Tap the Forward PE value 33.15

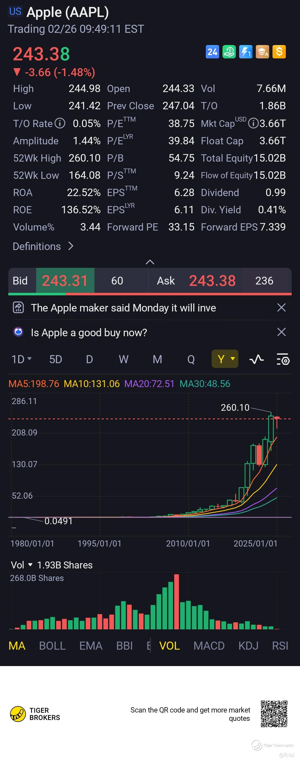[x=181, y=227]
